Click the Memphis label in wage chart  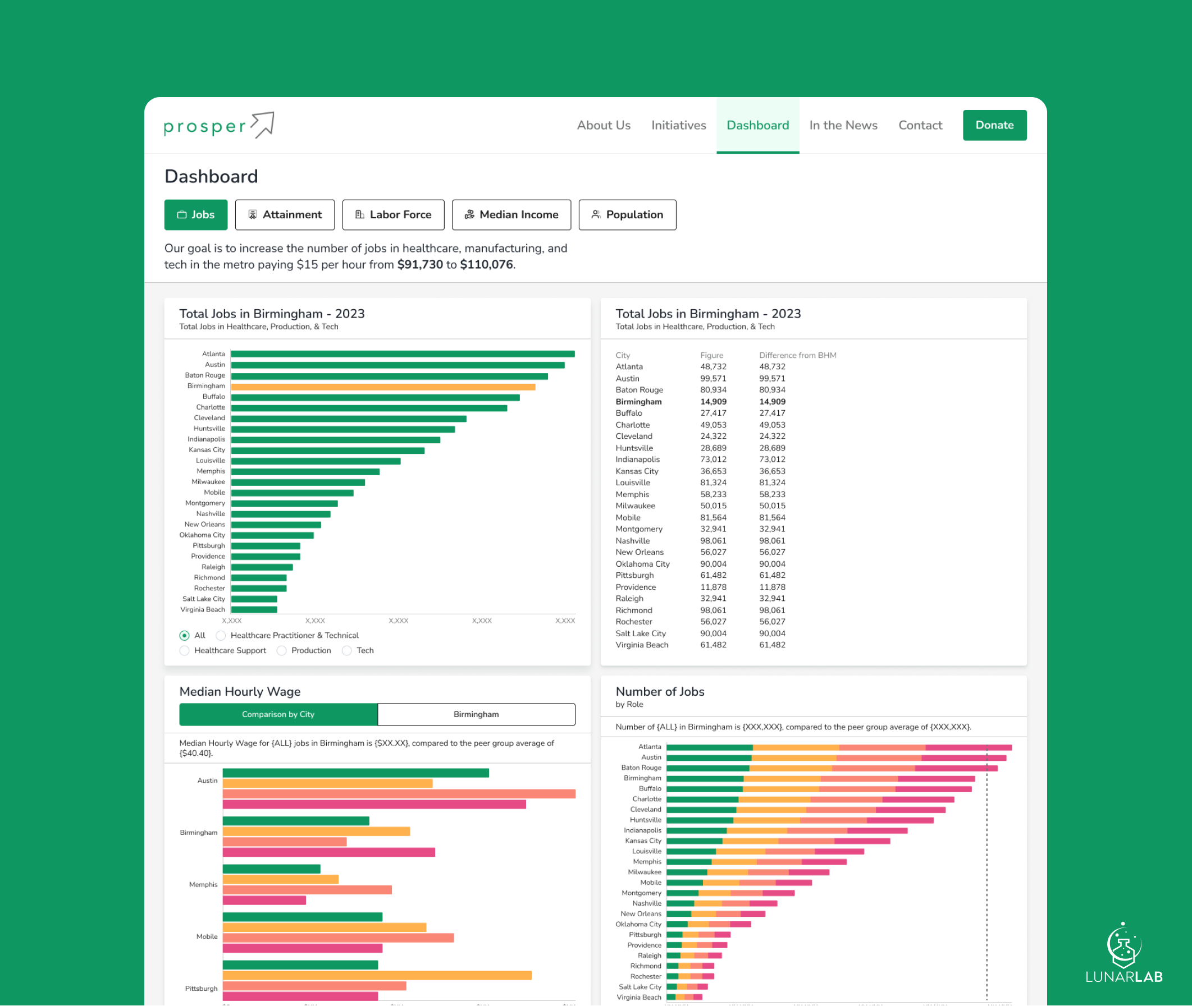(x=203, y=884)
